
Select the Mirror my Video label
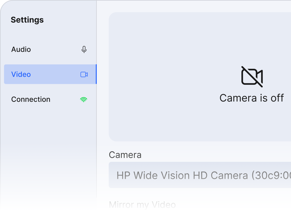pyautogui.click(x=142, y=204)
